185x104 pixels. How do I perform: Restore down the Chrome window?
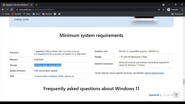point(176,5)
